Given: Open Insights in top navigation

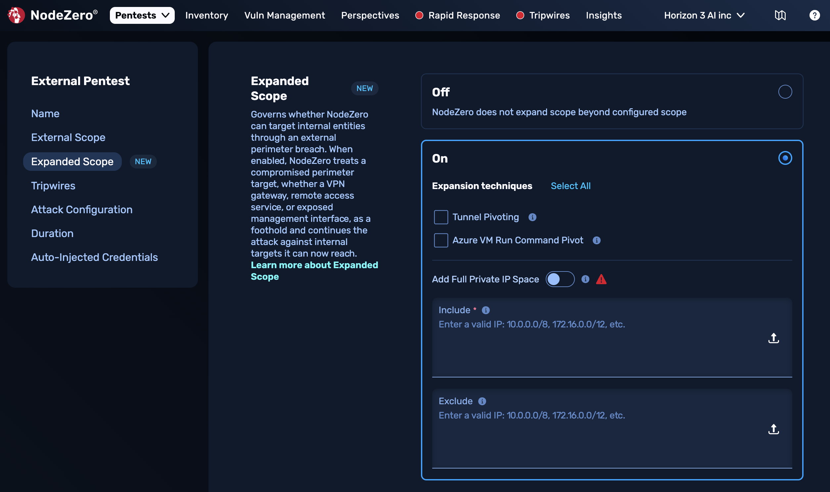Looking at the screenshot, I should pos(604,15).
